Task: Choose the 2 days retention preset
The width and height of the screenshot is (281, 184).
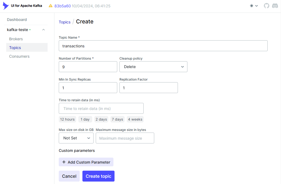Action: (x=101, y=119)
